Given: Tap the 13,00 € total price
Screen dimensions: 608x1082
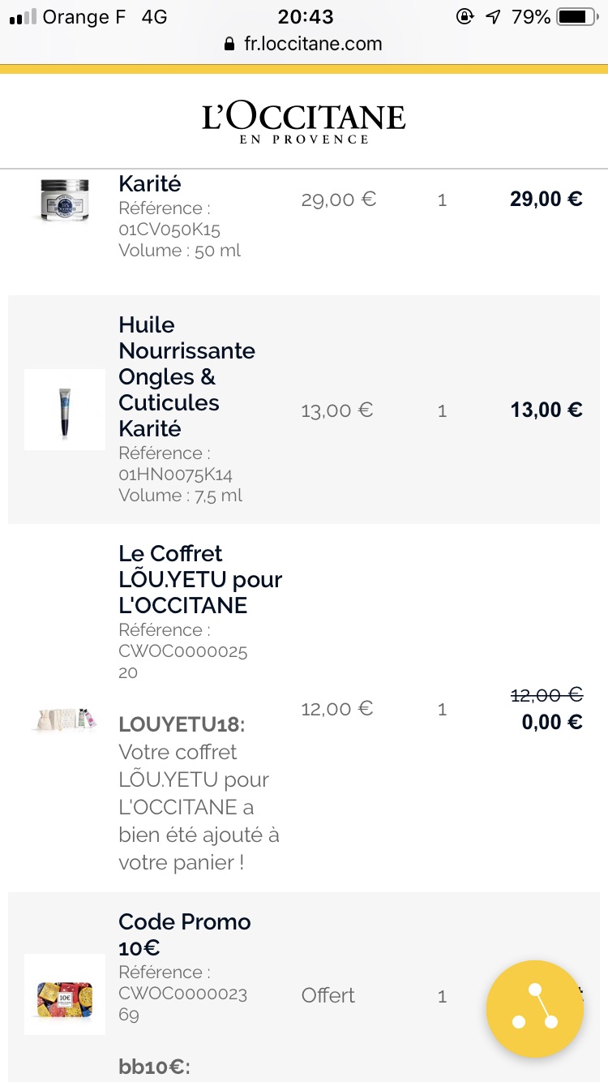Looking at the screenshot, I should click(x=546, y=410).
